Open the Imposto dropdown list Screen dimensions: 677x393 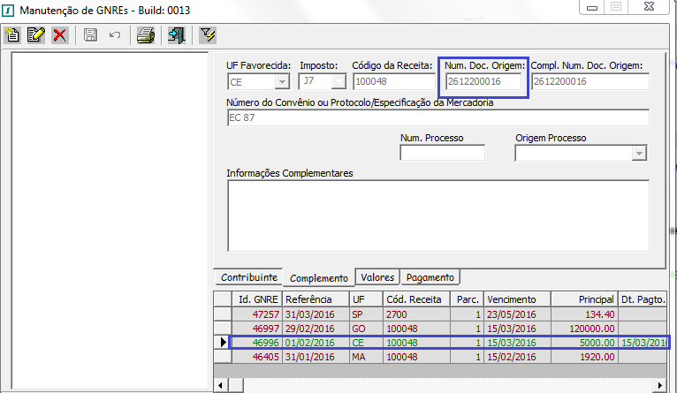(x=338, y=81)
